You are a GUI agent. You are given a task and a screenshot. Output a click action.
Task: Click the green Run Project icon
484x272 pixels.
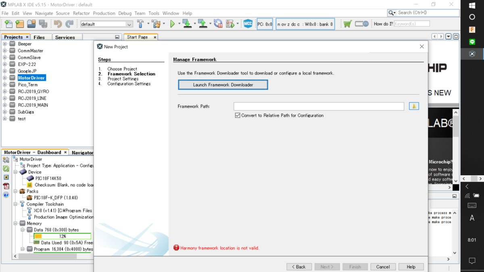point(173,24)
